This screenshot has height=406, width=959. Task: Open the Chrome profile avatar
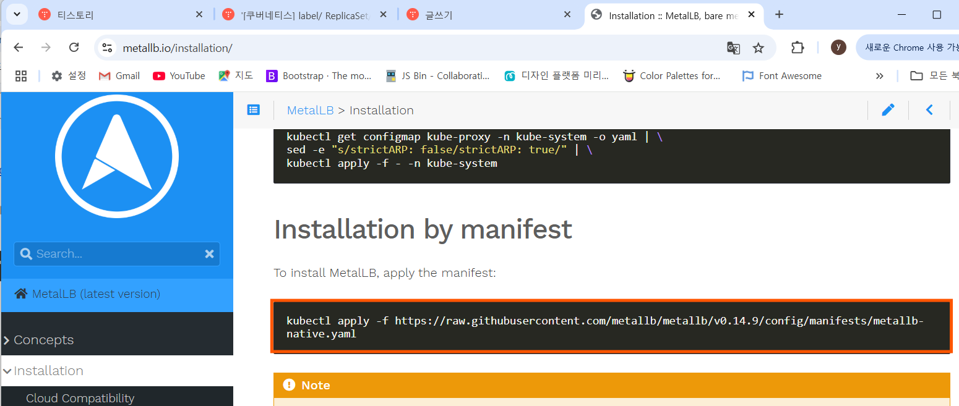(x=838, y=47)
